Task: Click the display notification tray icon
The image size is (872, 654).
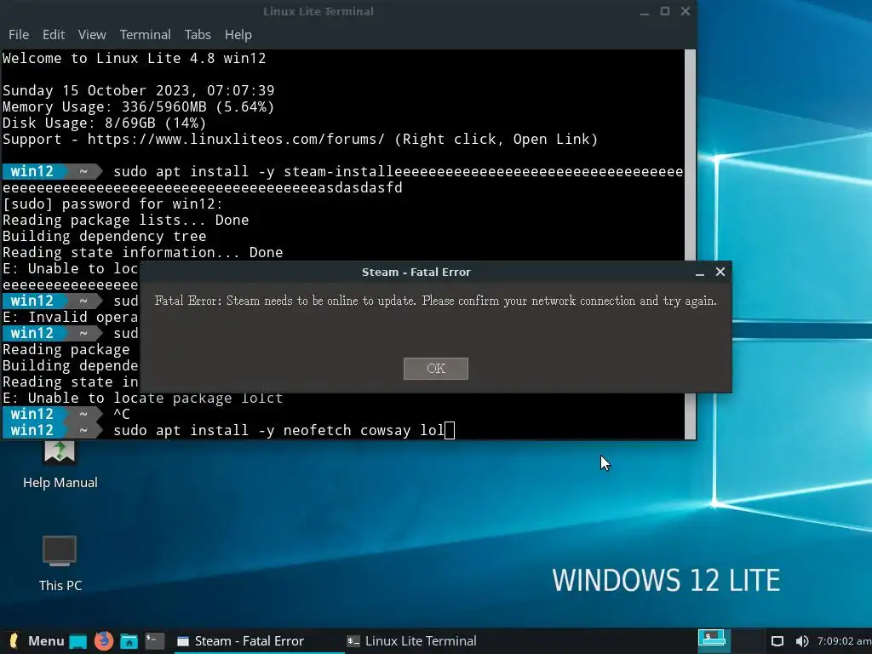Action: [x=777, y=641]
